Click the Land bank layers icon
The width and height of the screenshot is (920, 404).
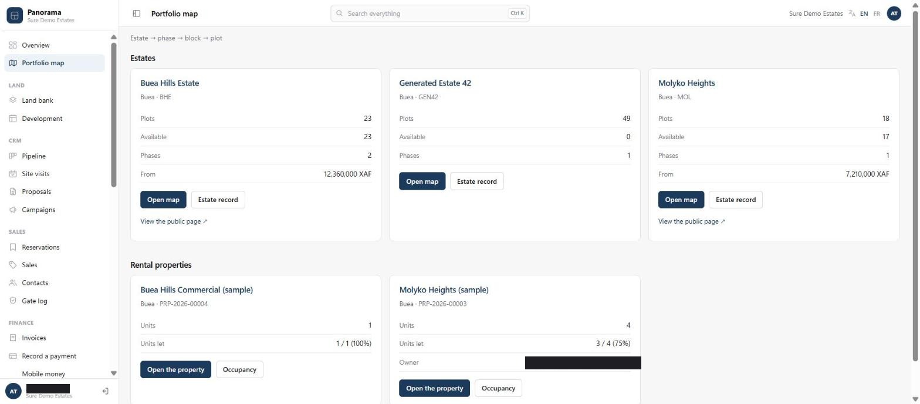[x=13, y=100]
